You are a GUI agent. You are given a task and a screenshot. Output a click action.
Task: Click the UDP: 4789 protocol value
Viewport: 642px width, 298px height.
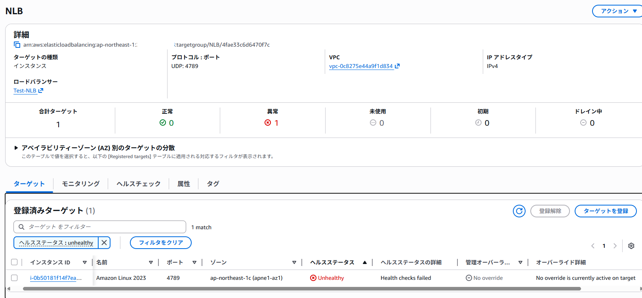click(x=185, y=66)
